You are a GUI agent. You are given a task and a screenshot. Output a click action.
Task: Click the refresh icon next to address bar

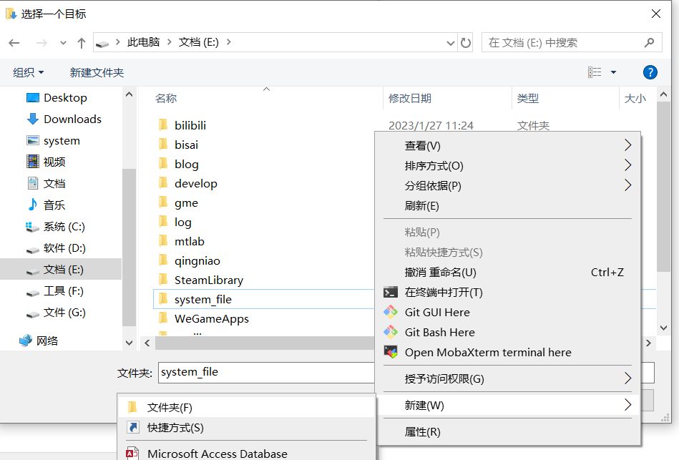tap(466, 42)
